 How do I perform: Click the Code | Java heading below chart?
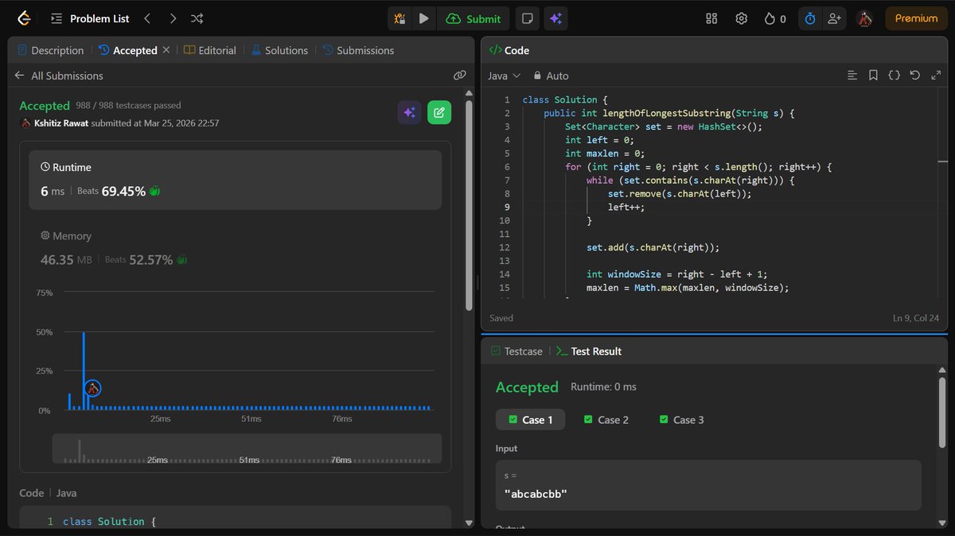[x=48, y=493]
